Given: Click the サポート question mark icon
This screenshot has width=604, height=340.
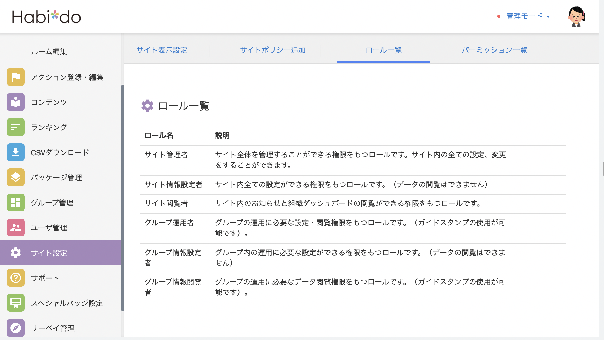Looking at the screenshot, I should [x=16, y=278].
